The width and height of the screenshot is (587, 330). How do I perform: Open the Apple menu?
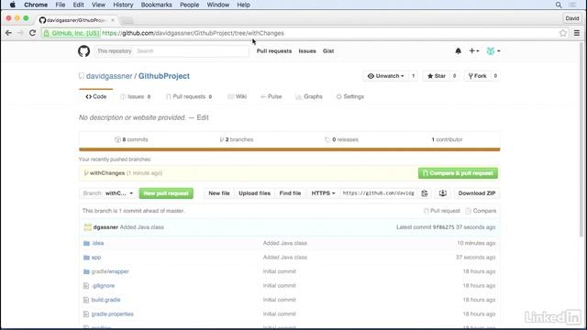[12, 5]
